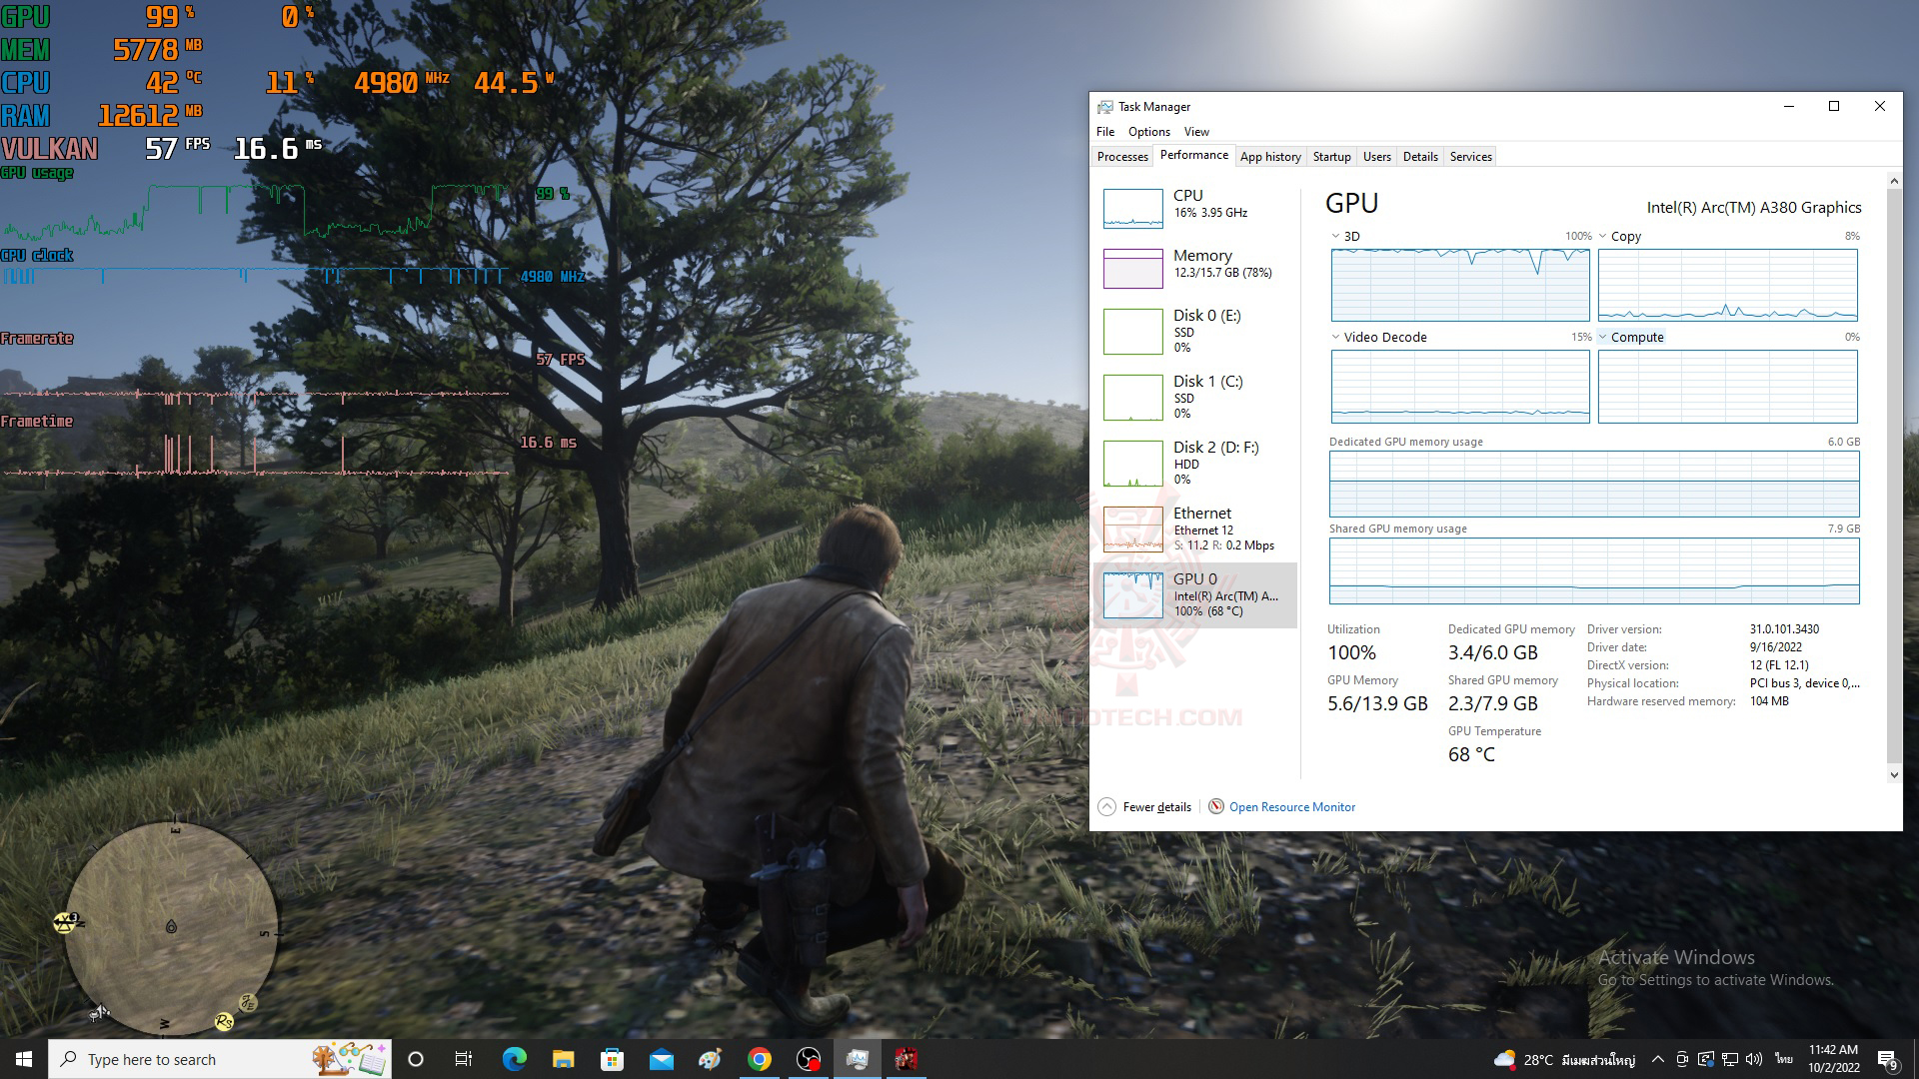Click the Open Resource Monitor link
Screen dimensions: 1919x1079
tap(1291, 806)
